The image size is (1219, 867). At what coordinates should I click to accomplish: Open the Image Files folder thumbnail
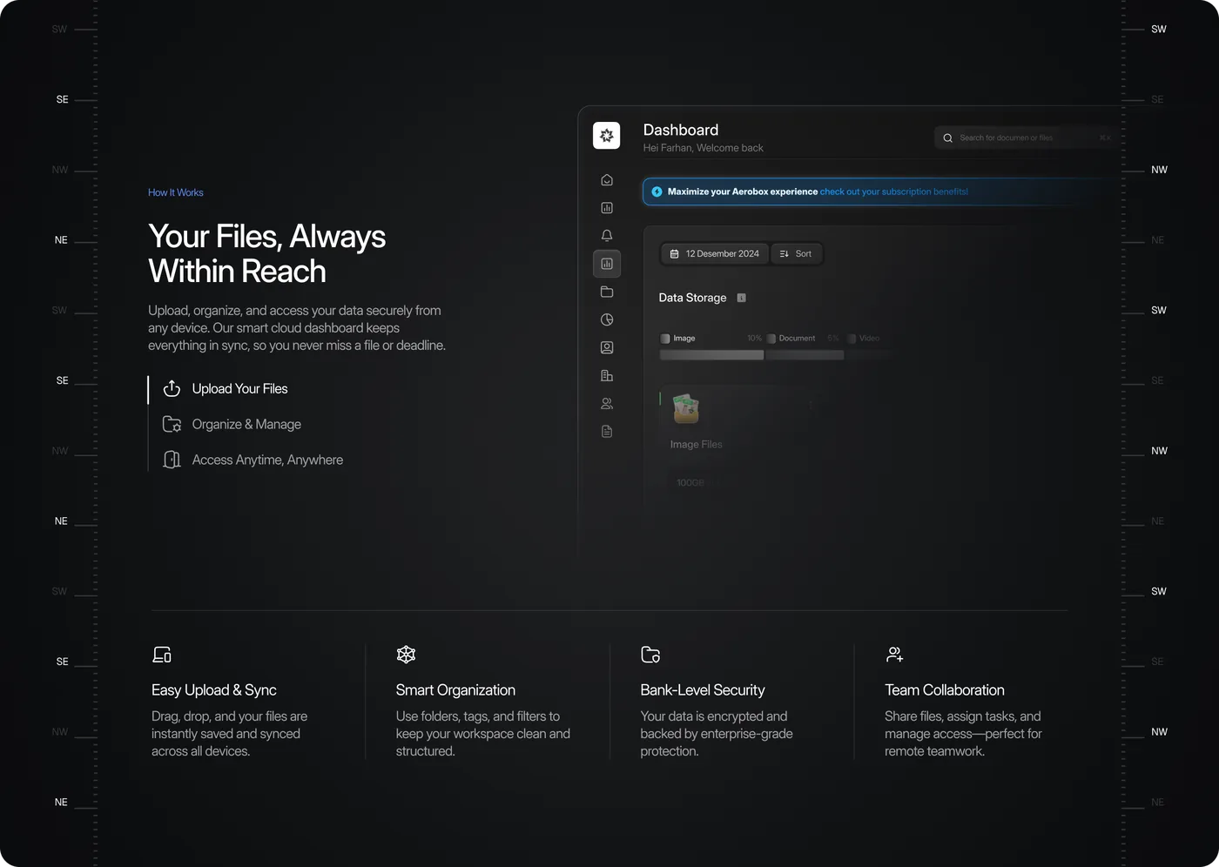coord(686,407)
